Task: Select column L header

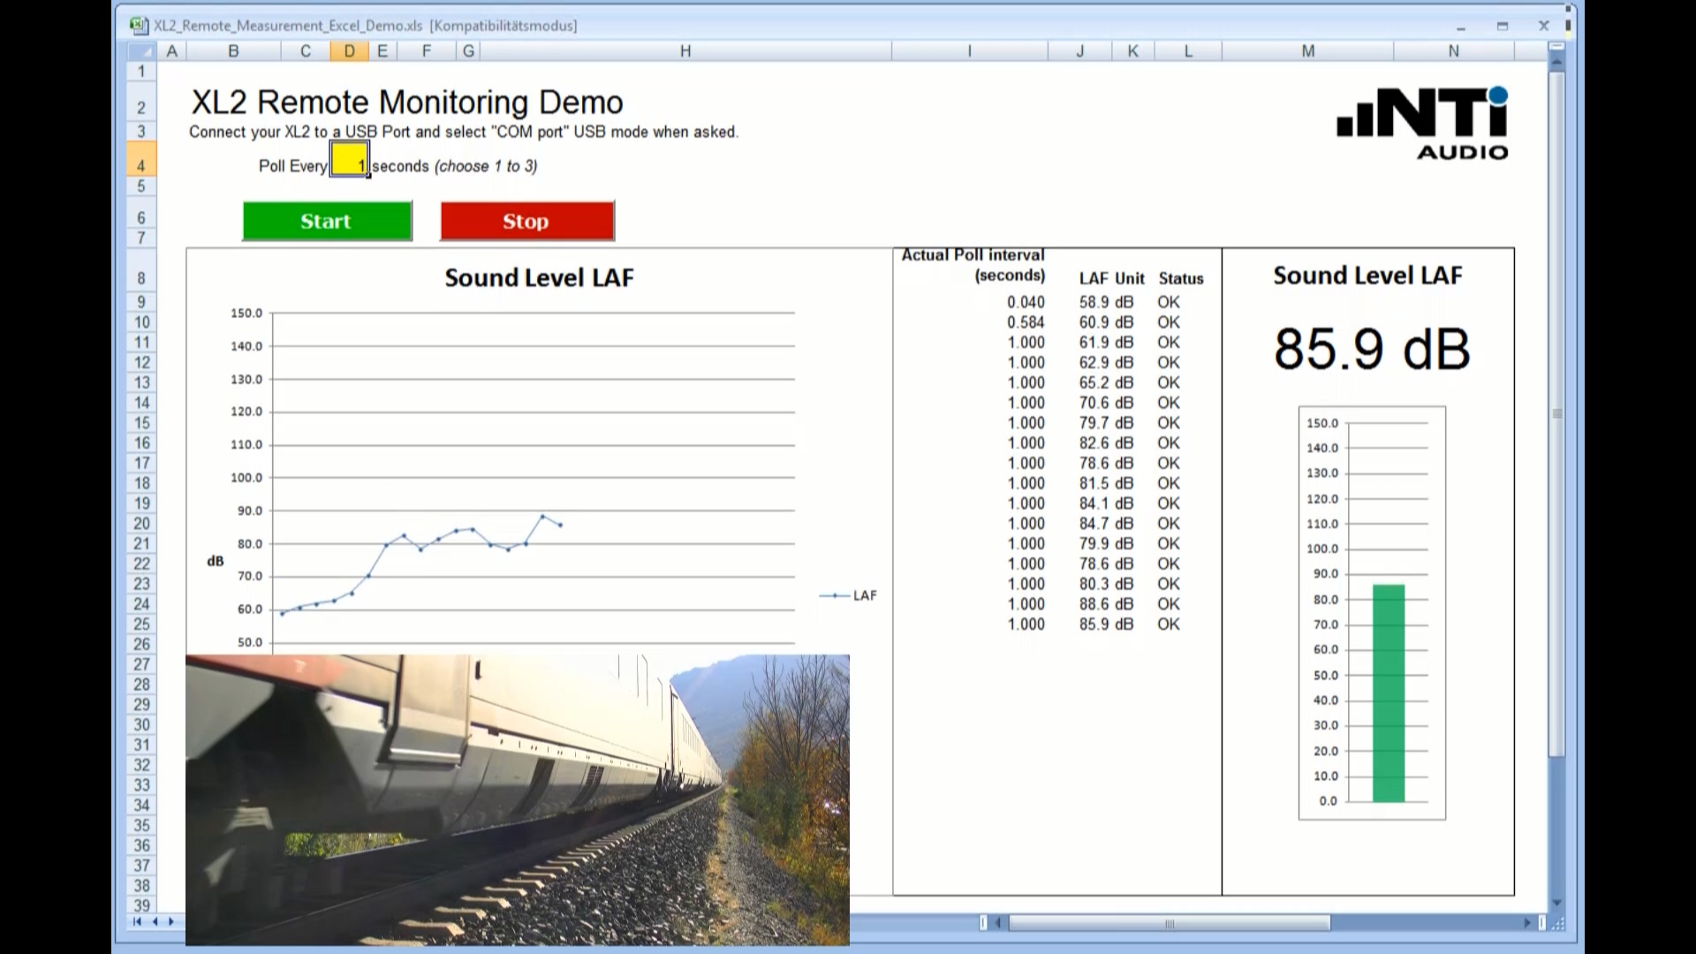Action: [x=1188, y=51]
